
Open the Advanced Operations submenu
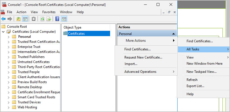(x=140, y=72)
